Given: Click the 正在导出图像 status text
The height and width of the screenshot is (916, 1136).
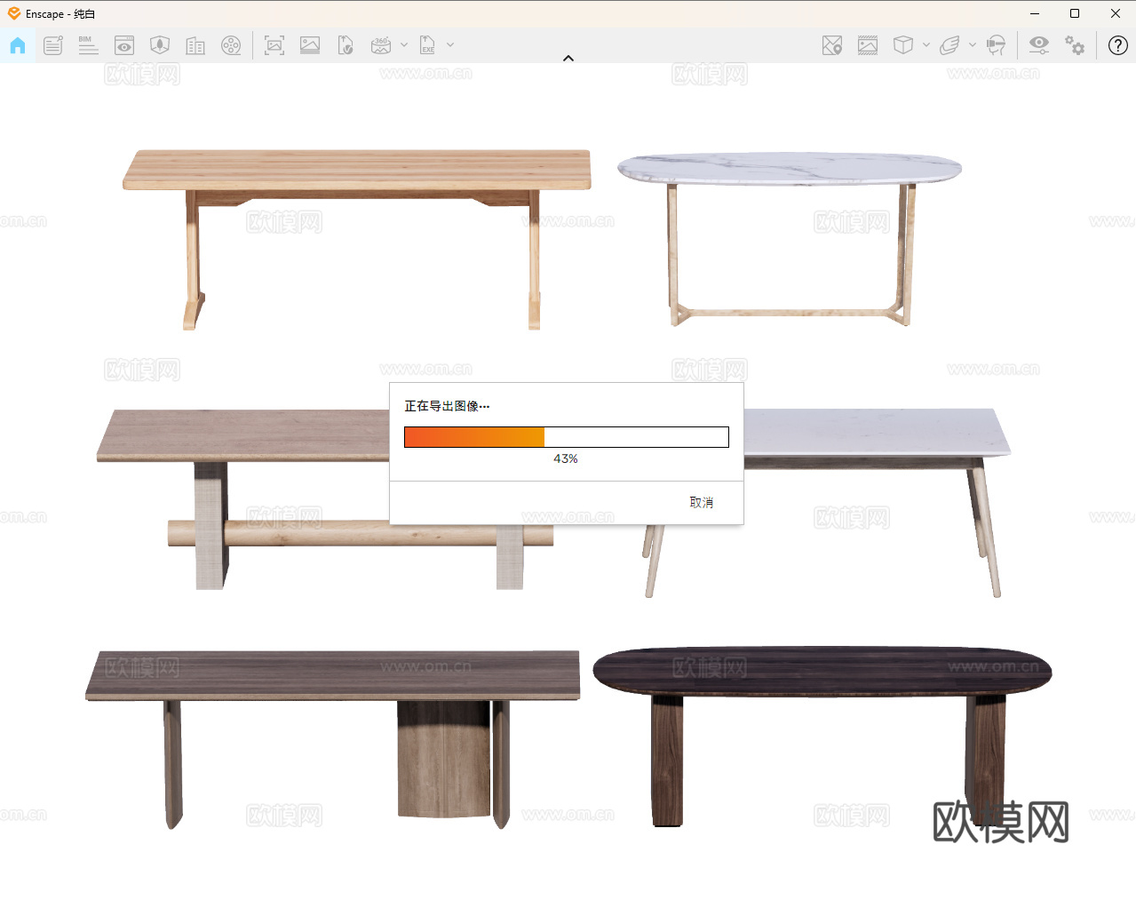Looking at the screenshot, I should (448, 406).
